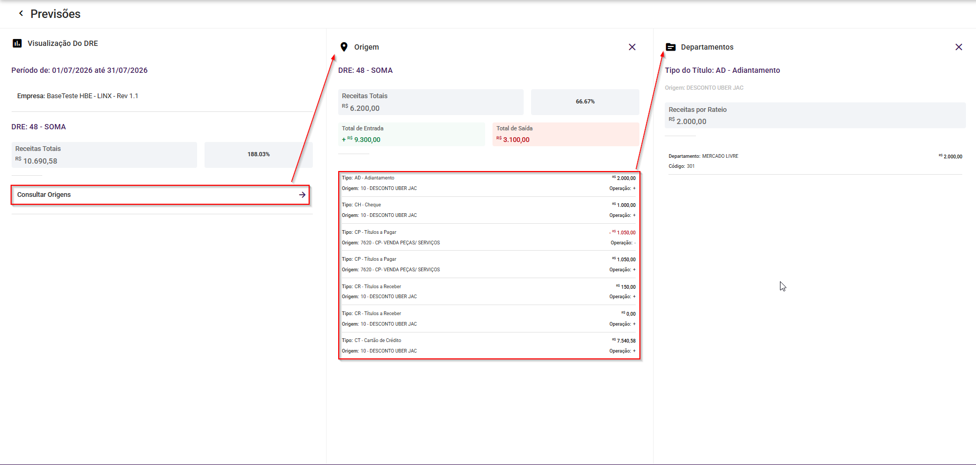This screenshot has height=465, width=976.
Task: Click the Total de Entrada card
Action: 411,135
